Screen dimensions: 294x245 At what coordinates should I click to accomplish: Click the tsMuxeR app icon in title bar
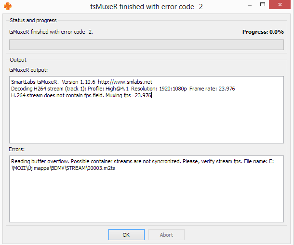click(x=6, y=6)
